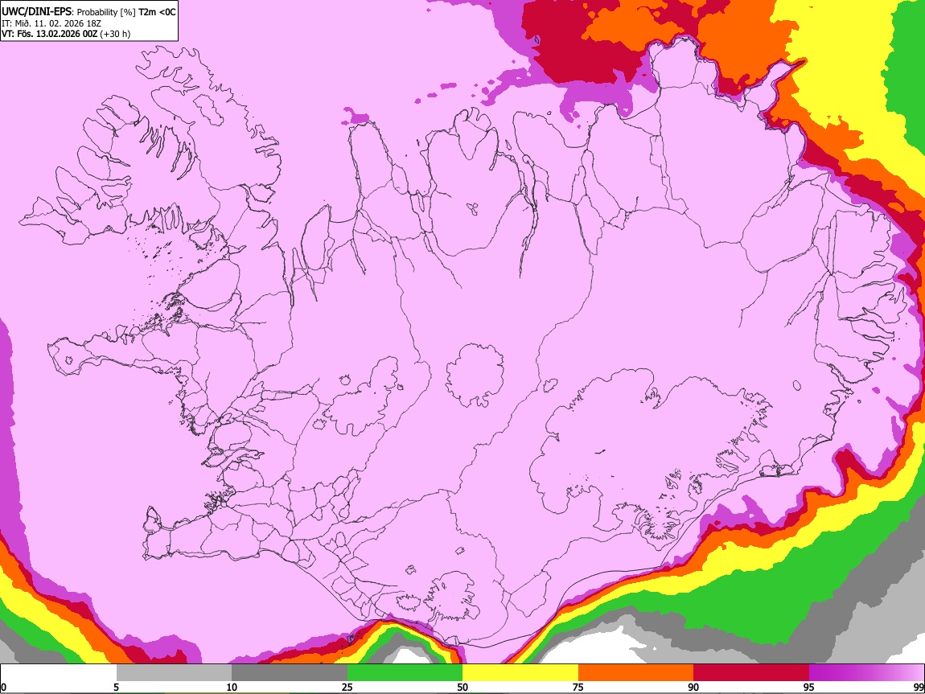Screen dimensions: 925x694
Task: Click the initial time line 'IT: Mið. 11. 02. 2026 18Z'
Action: 51,23
